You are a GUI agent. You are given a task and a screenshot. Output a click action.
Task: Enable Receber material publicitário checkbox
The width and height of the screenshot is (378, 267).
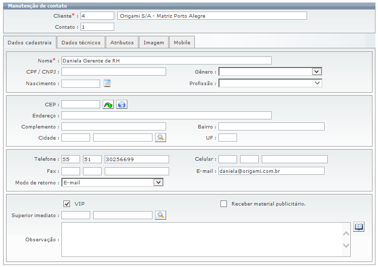point(224,204)
